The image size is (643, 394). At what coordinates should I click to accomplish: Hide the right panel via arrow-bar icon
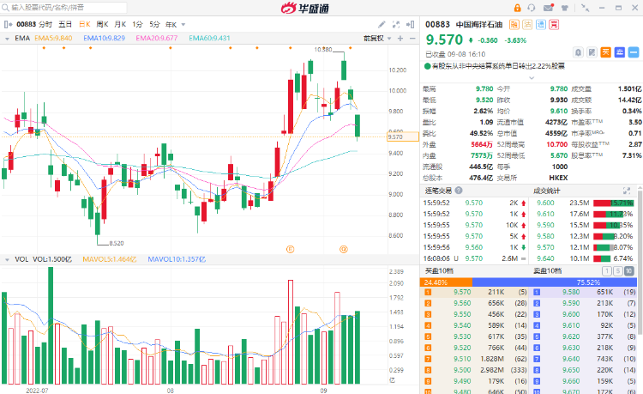click(410, 25)
